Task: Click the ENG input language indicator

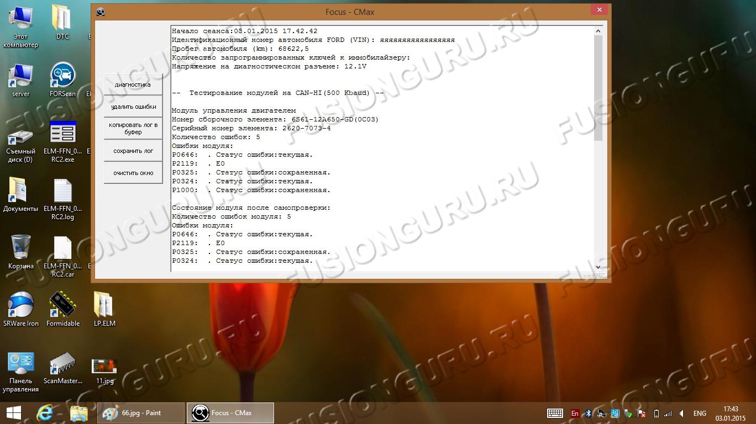Action: tap(700, 413)
